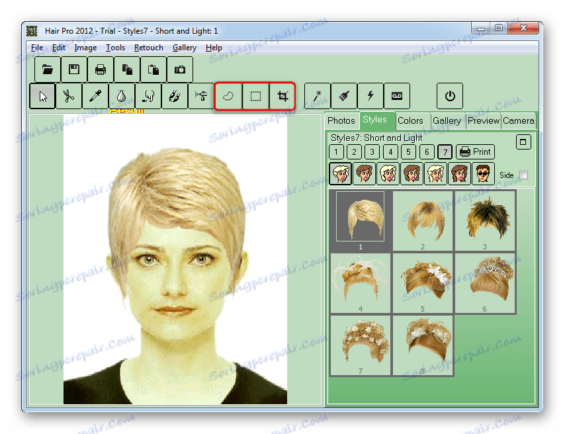565x434 pixels.
Task: Choose the eyedropper color picker tool
Action: tap(95, 96)
